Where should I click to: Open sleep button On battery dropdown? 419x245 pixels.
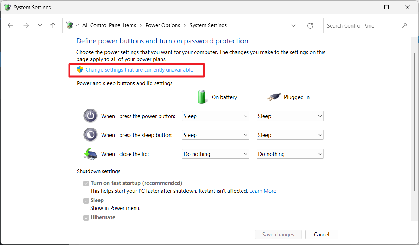[x=216, y=135]
